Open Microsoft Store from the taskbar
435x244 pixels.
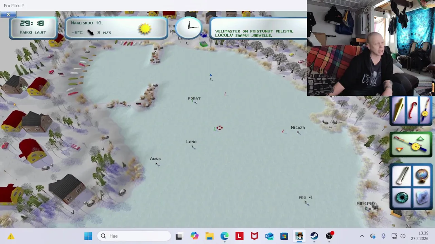pos(284,236)
